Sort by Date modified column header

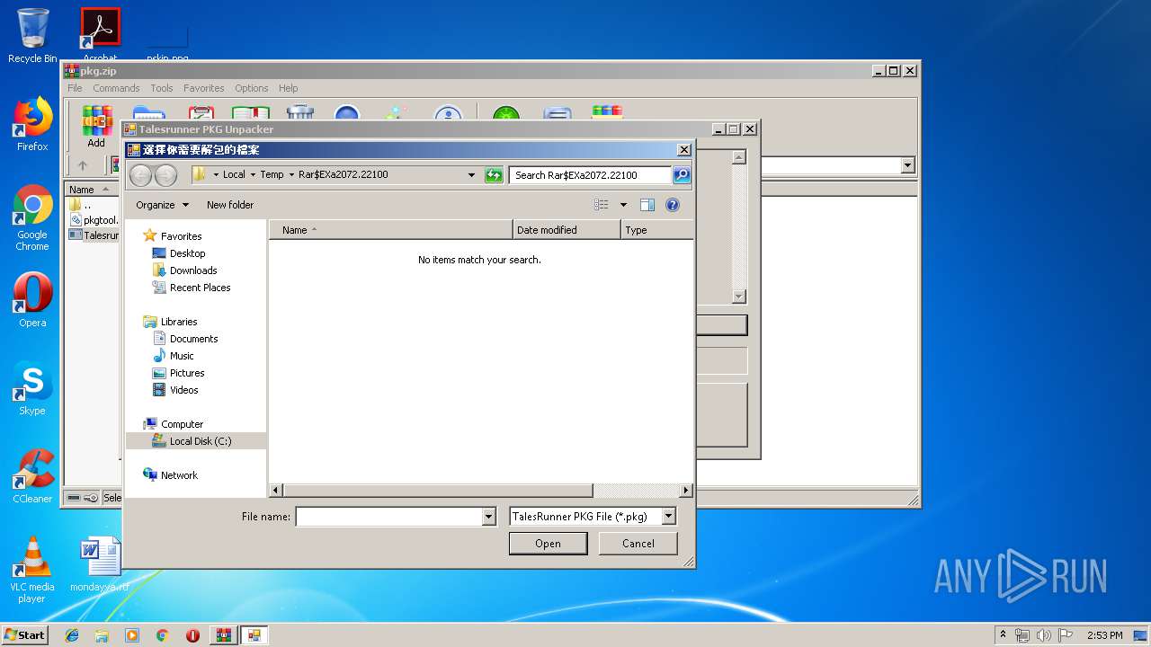(567, 230)
